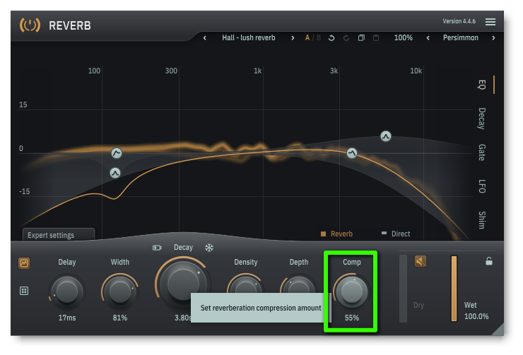This screenshot has width=523, height=355.
Task: Toggle the Reverb spectrum display
Action: coord(336,234)
